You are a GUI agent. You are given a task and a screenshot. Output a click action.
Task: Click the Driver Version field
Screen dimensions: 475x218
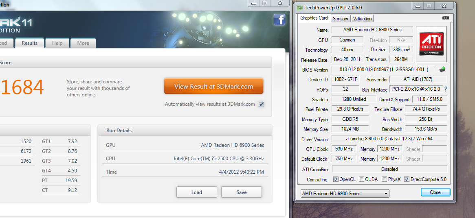pos(389,139)
